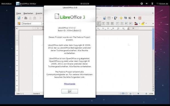Close the document with the X button right of the menu bar
This screenshot has height=106, width=170.
(153, 13)
